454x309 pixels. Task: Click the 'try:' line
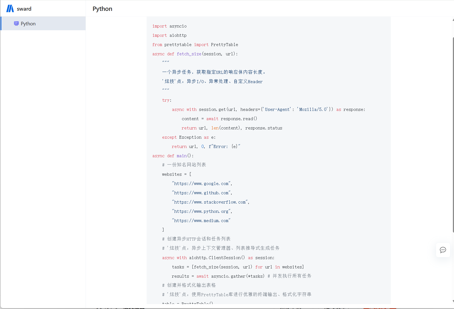pos(167,100)
